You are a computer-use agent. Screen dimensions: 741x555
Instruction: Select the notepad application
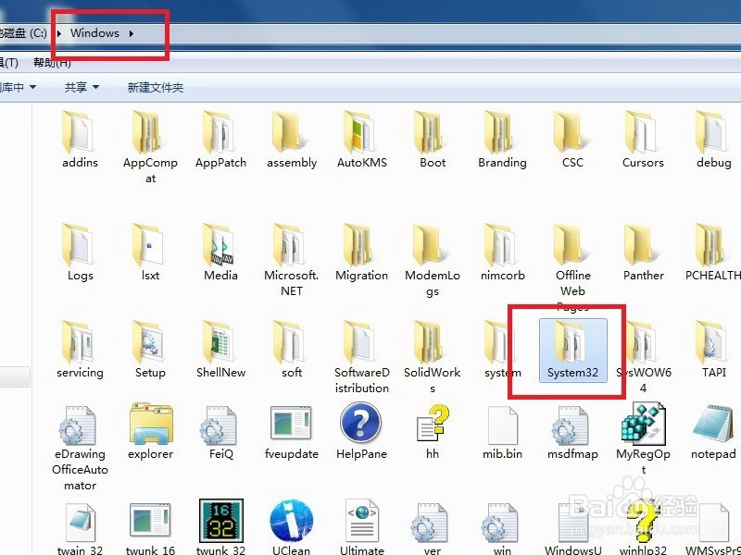(713, 431)
